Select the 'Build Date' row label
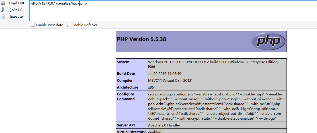317x133 pixels. point(126,74)
